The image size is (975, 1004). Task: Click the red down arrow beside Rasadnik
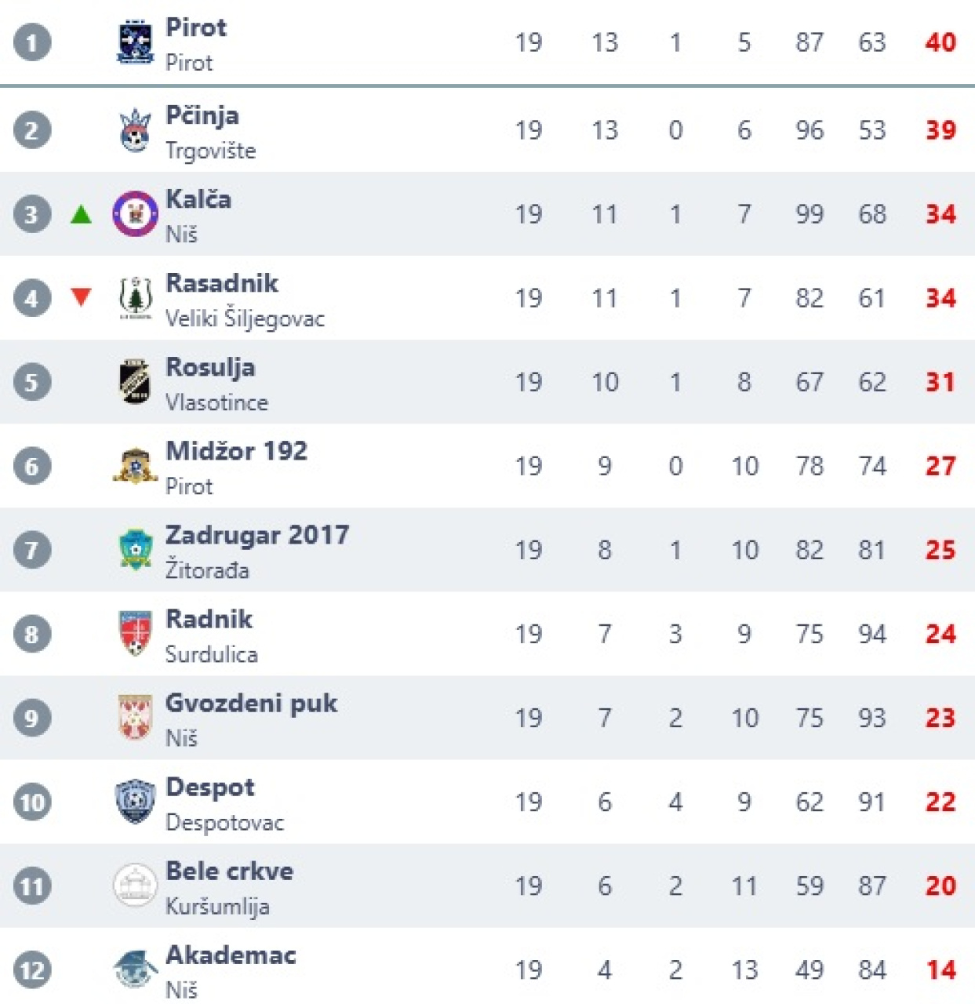click(81, 296)
